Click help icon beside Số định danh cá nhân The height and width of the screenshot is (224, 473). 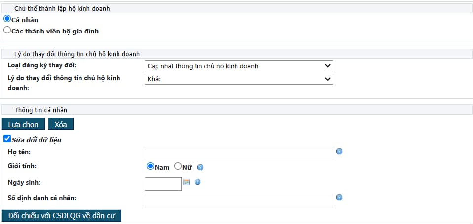[x=339, y=197]
